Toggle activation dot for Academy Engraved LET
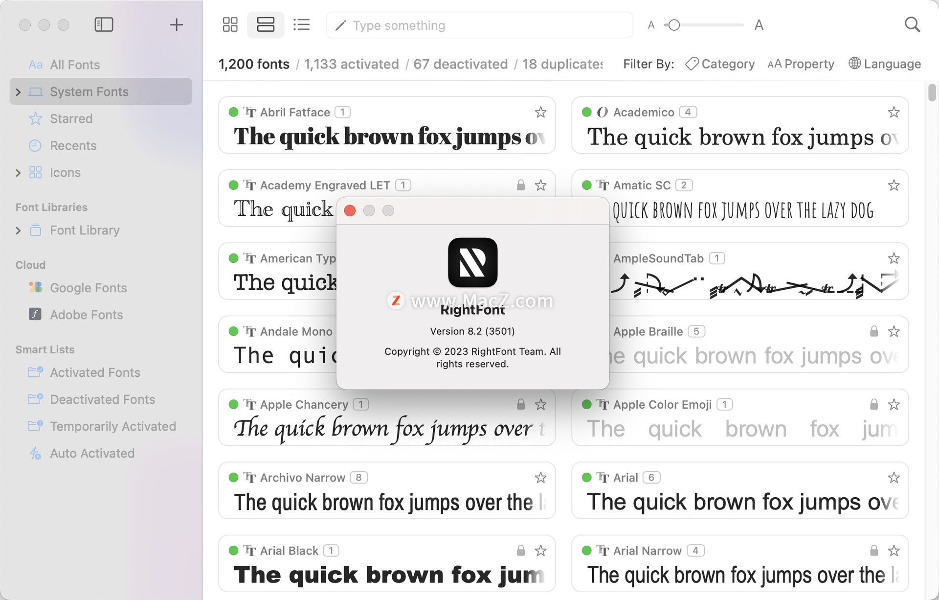The width and height of the screenshot is (939, 600). 233,185
